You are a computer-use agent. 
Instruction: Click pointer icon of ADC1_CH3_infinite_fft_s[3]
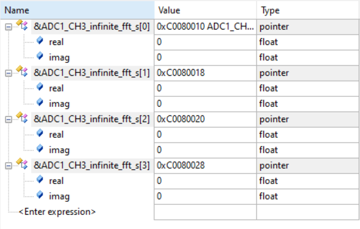pos(22,164)
